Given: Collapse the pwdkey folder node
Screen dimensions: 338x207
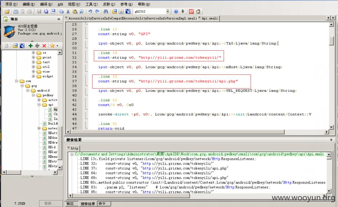Looking at the screenshot, I should coord(33,95).
